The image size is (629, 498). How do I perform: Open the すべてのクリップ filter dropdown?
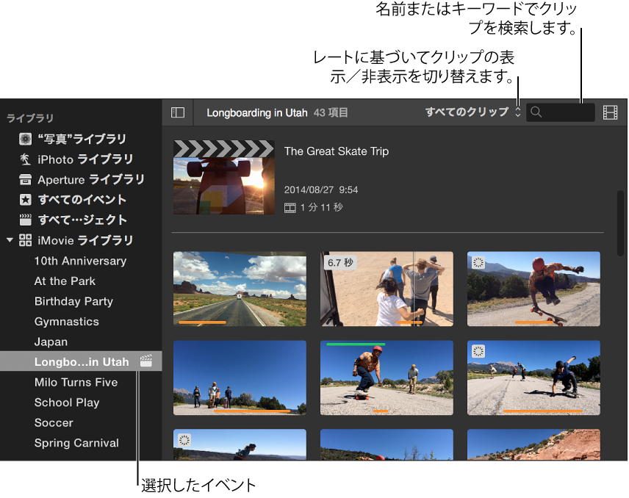(473, 112)
